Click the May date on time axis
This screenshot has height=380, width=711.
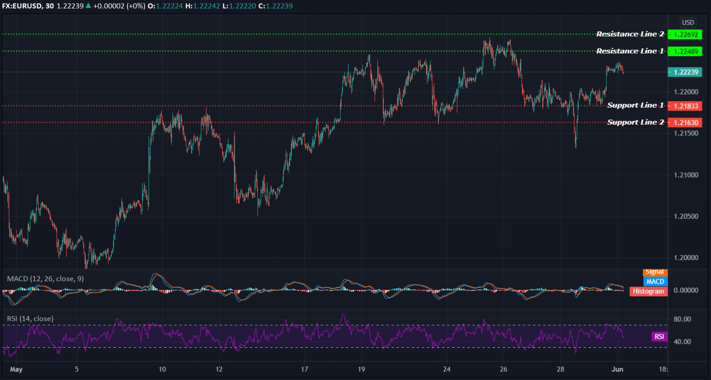point(16,370)
